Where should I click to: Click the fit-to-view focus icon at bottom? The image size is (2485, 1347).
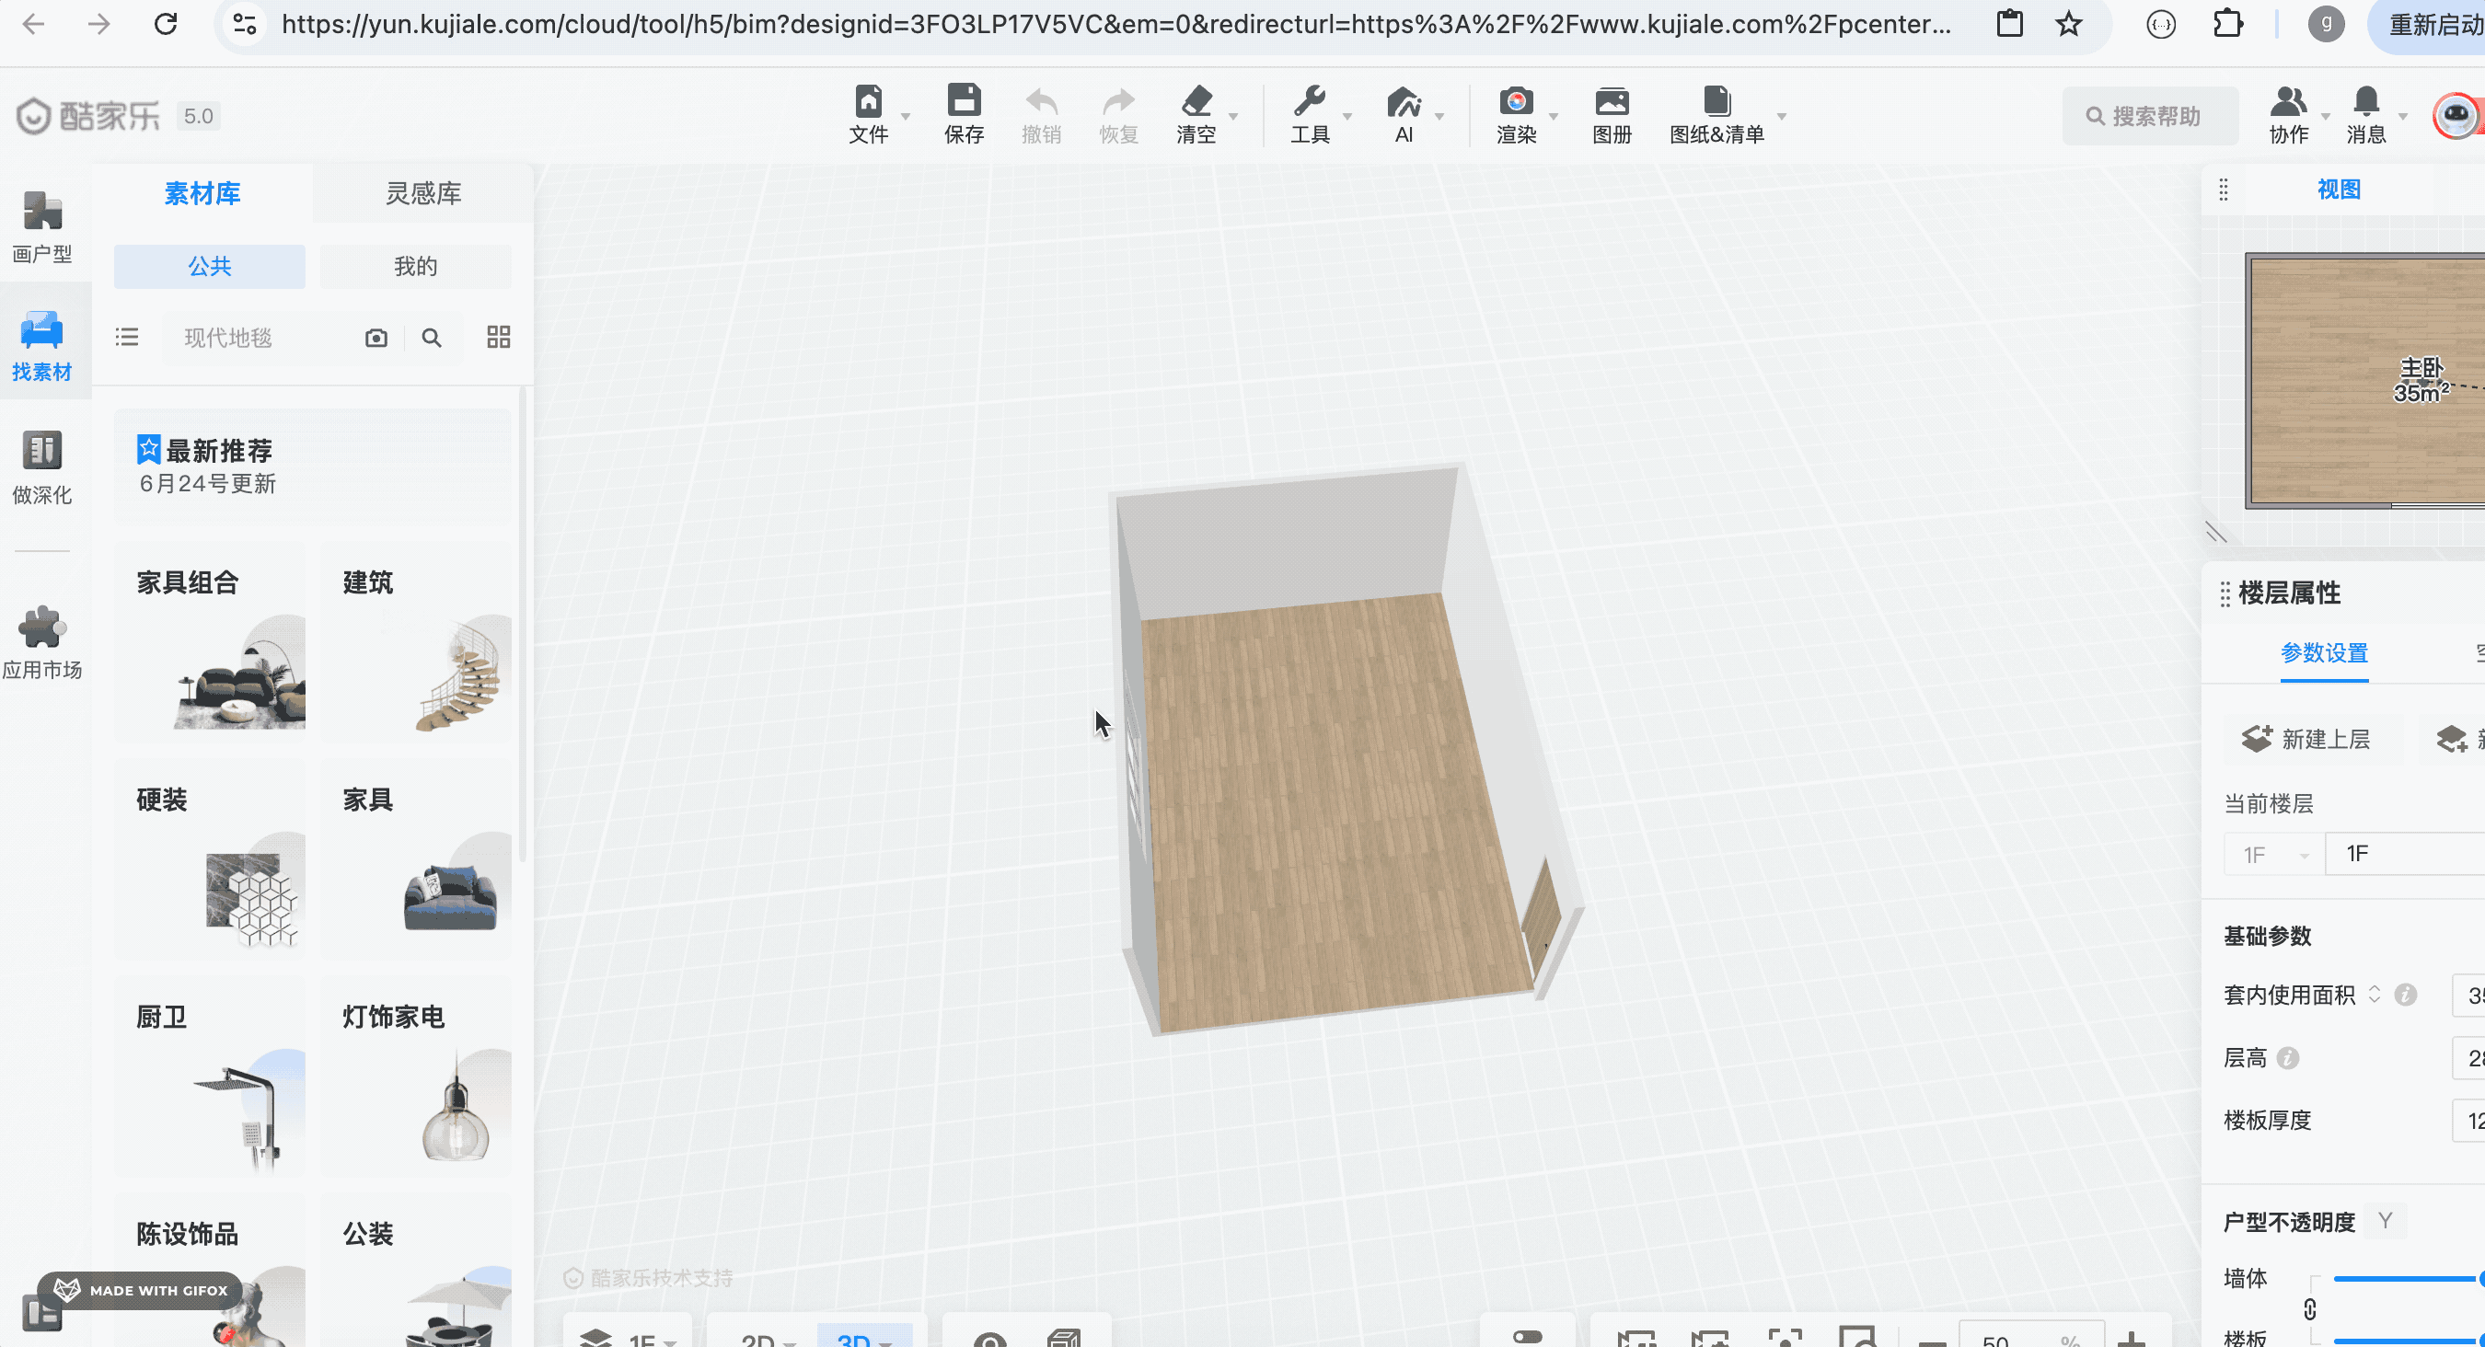pos(1785,1338)
